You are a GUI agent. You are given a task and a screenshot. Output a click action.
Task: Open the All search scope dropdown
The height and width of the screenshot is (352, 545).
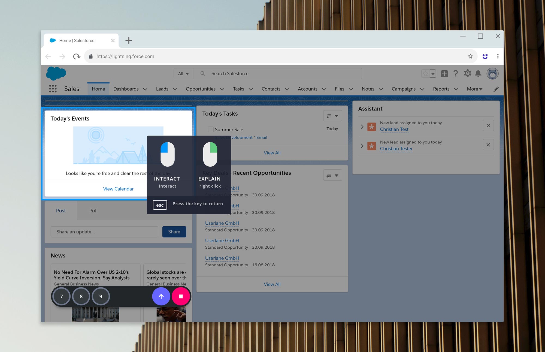pos(183,74)
